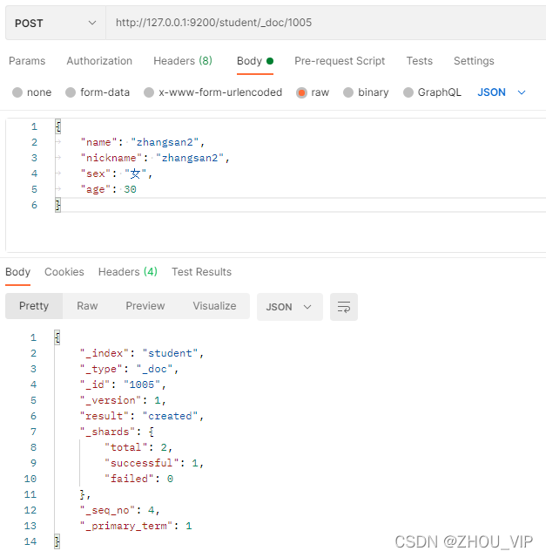This screenshot has width=546, height=558.
Task: Choose form-data radio option
Action: [x=98, y=92]
